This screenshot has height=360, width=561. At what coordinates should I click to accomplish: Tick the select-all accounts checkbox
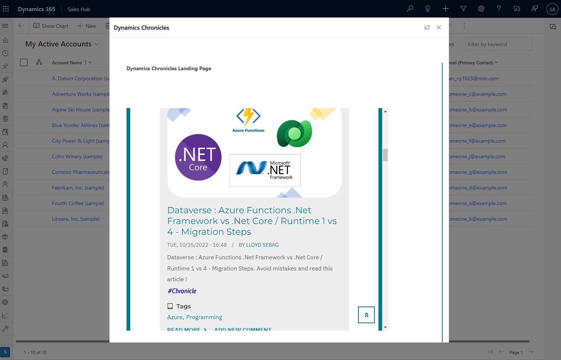click(24, 62)
